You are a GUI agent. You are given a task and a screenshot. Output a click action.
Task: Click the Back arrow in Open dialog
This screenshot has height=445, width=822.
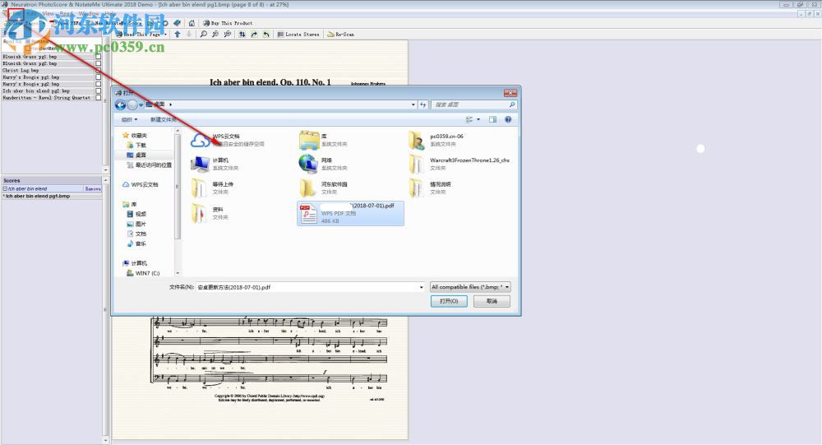pos(120,105)
